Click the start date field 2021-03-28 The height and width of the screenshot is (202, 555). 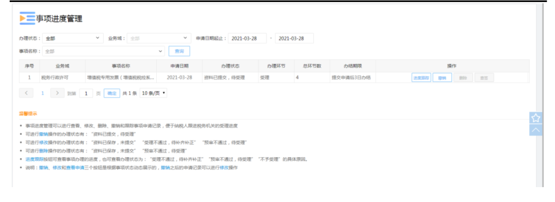coord(247,38)
